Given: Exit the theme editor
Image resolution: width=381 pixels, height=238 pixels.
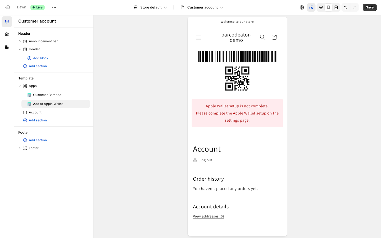Looking at the screenshot, I should tap(7, 7).
